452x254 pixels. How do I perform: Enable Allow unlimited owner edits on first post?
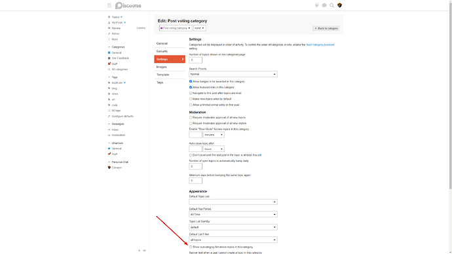(191, 105)
